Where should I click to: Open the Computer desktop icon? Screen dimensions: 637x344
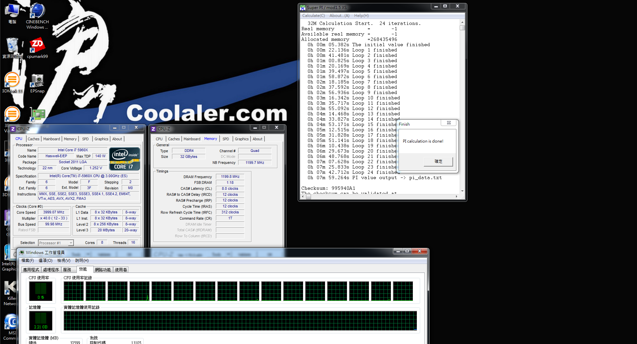coord(12,13)
